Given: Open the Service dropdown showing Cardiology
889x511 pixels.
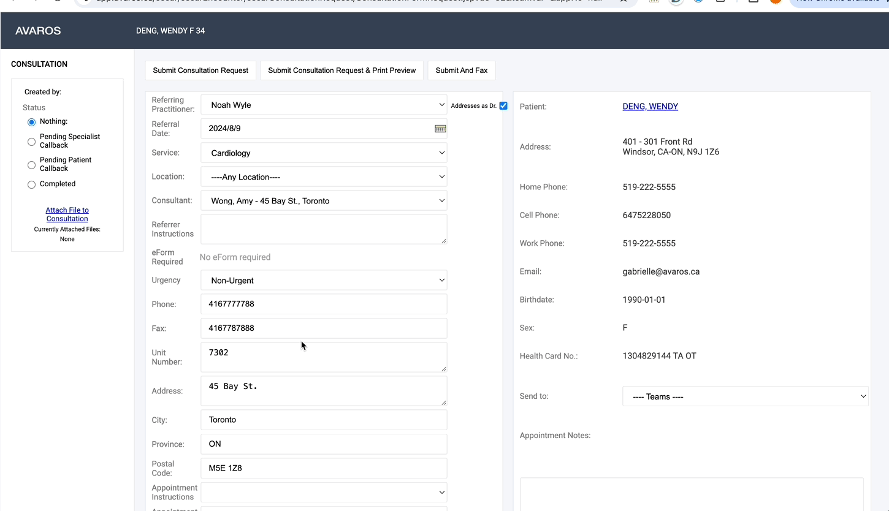Looking at the screenshot, I should tap(324, 153).
